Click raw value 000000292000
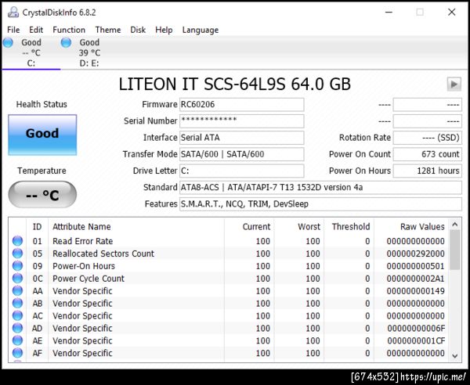Viewport: 470px width, 385px height. pos(415,254)
